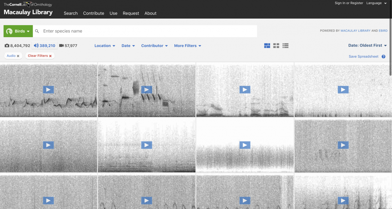Expand the Contributor filter dropdown
This screenshot has width=392, height=209.
pos(155,46)
